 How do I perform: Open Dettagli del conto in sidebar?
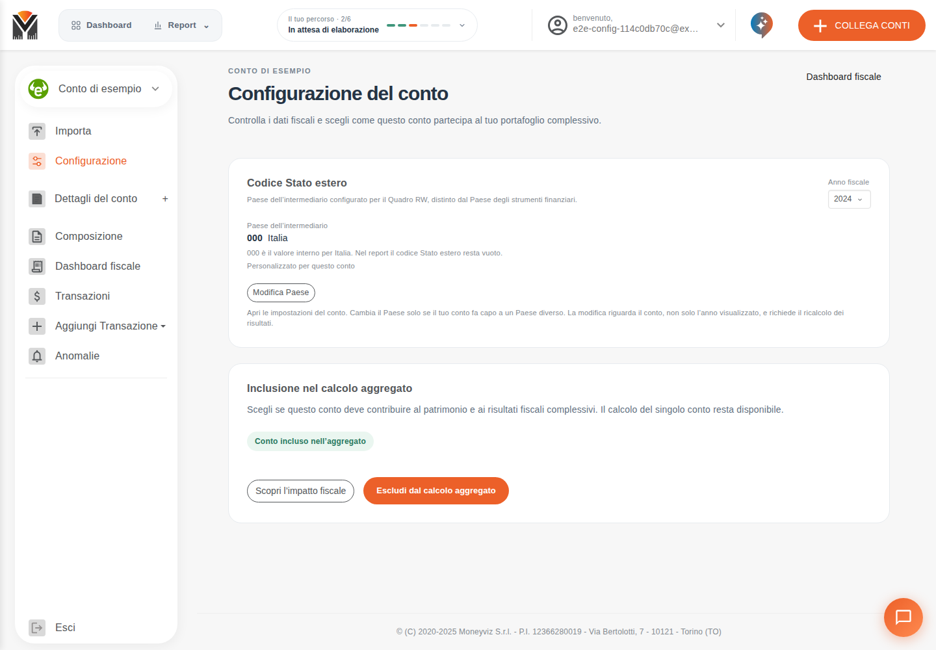96,199
